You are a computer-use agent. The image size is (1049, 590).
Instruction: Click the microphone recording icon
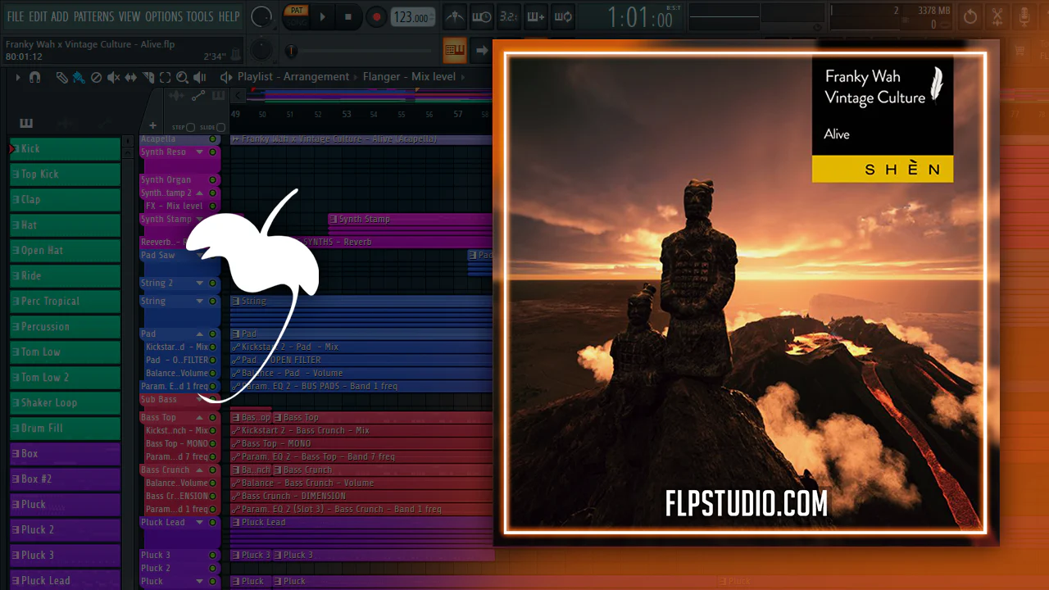click(x=1024, y=16)
